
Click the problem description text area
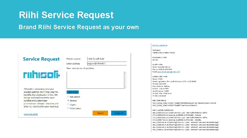point(95,80)
